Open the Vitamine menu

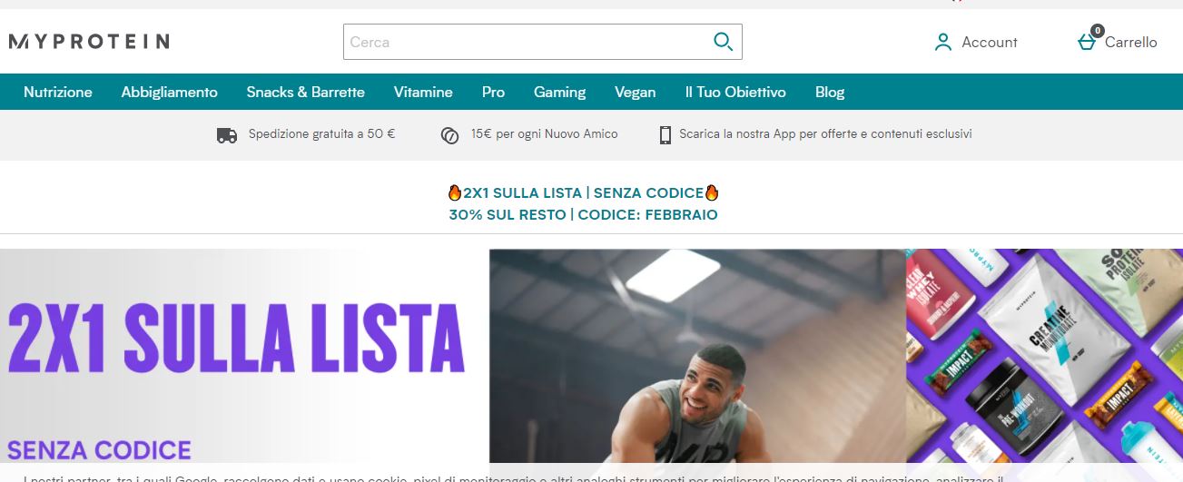tap(423, 92)
